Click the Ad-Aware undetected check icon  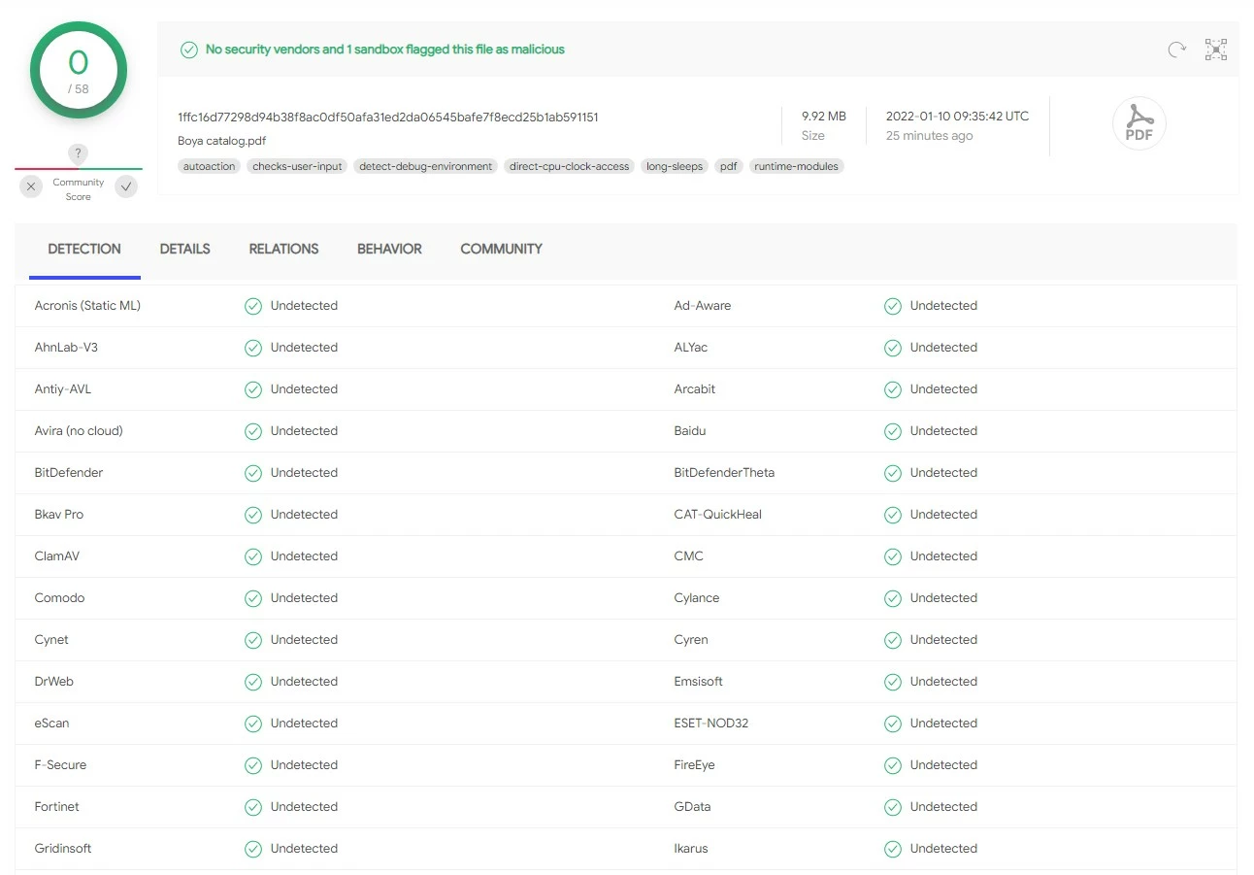[893, 306]
